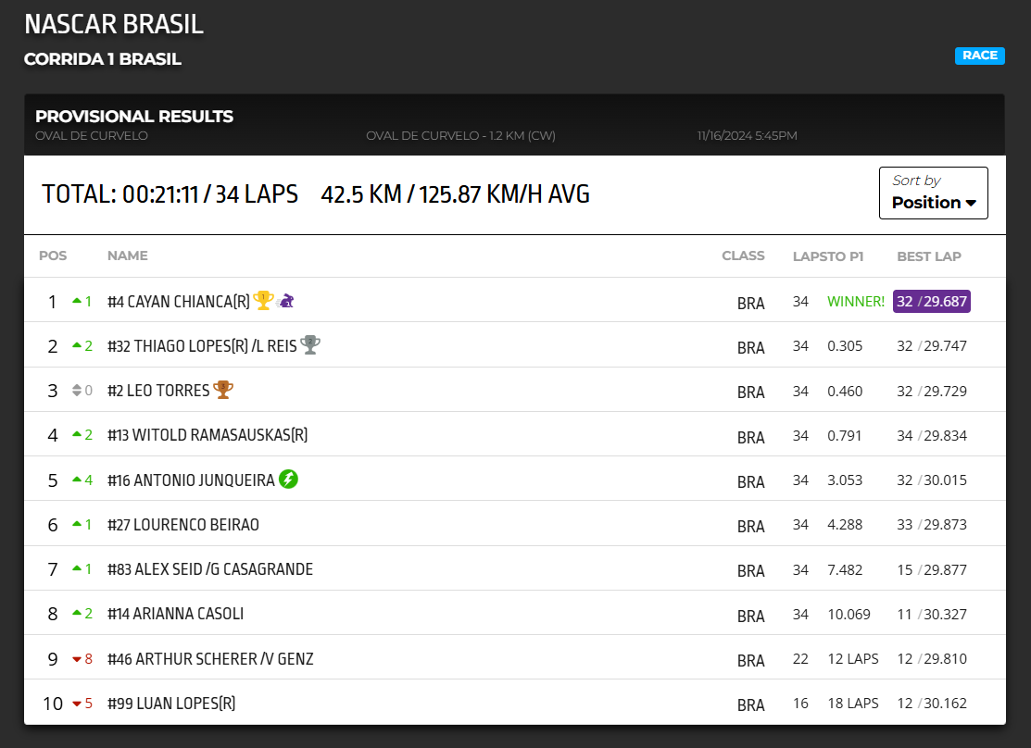The image size is (1031, 748).
Task: Click the red down arrow in Arthur Scherer's row
Action: point(77,658)
